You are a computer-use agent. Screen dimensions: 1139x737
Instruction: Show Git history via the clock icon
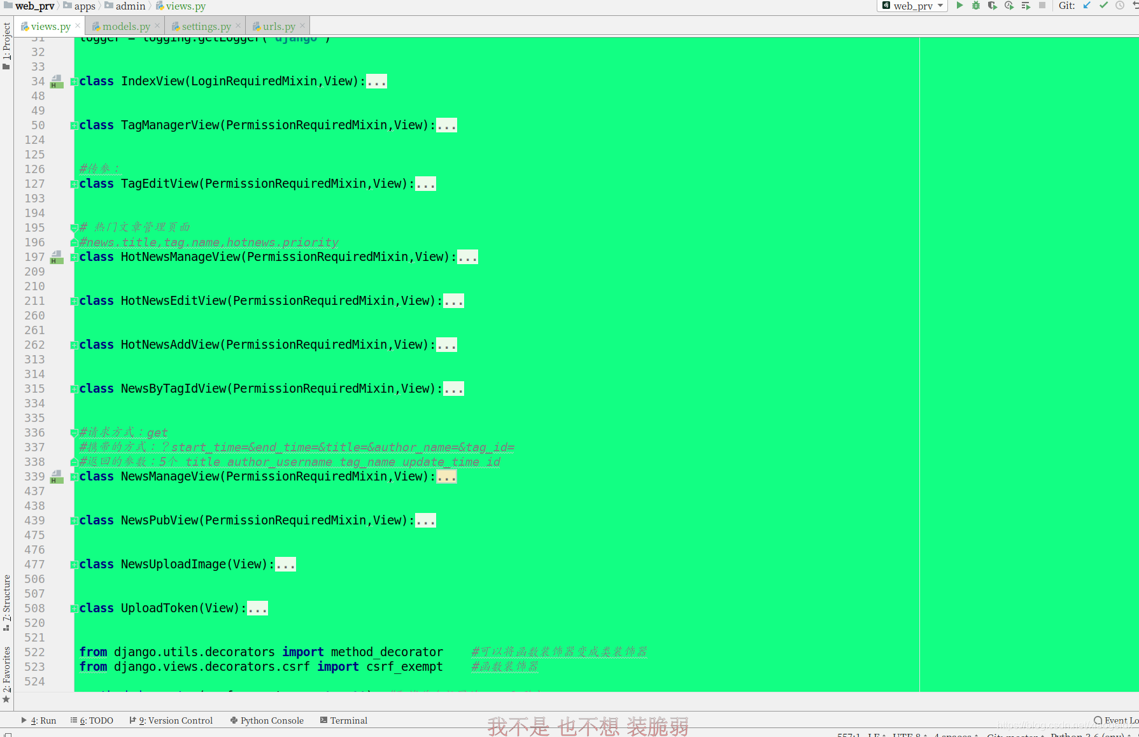point(1120,6)
